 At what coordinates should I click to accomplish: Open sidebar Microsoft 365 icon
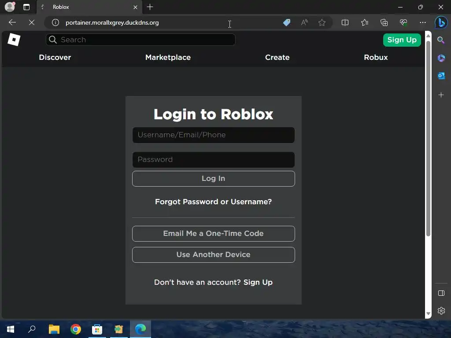click(x=441, y=58)
